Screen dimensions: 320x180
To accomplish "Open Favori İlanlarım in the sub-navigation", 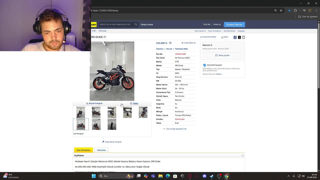I will [200, 31].
